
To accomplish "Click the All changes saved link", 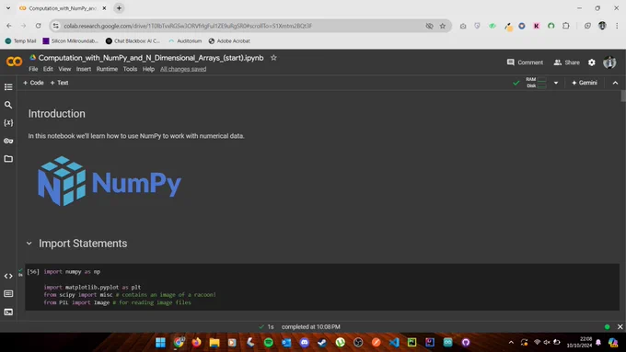I will [x=183, y=69].
